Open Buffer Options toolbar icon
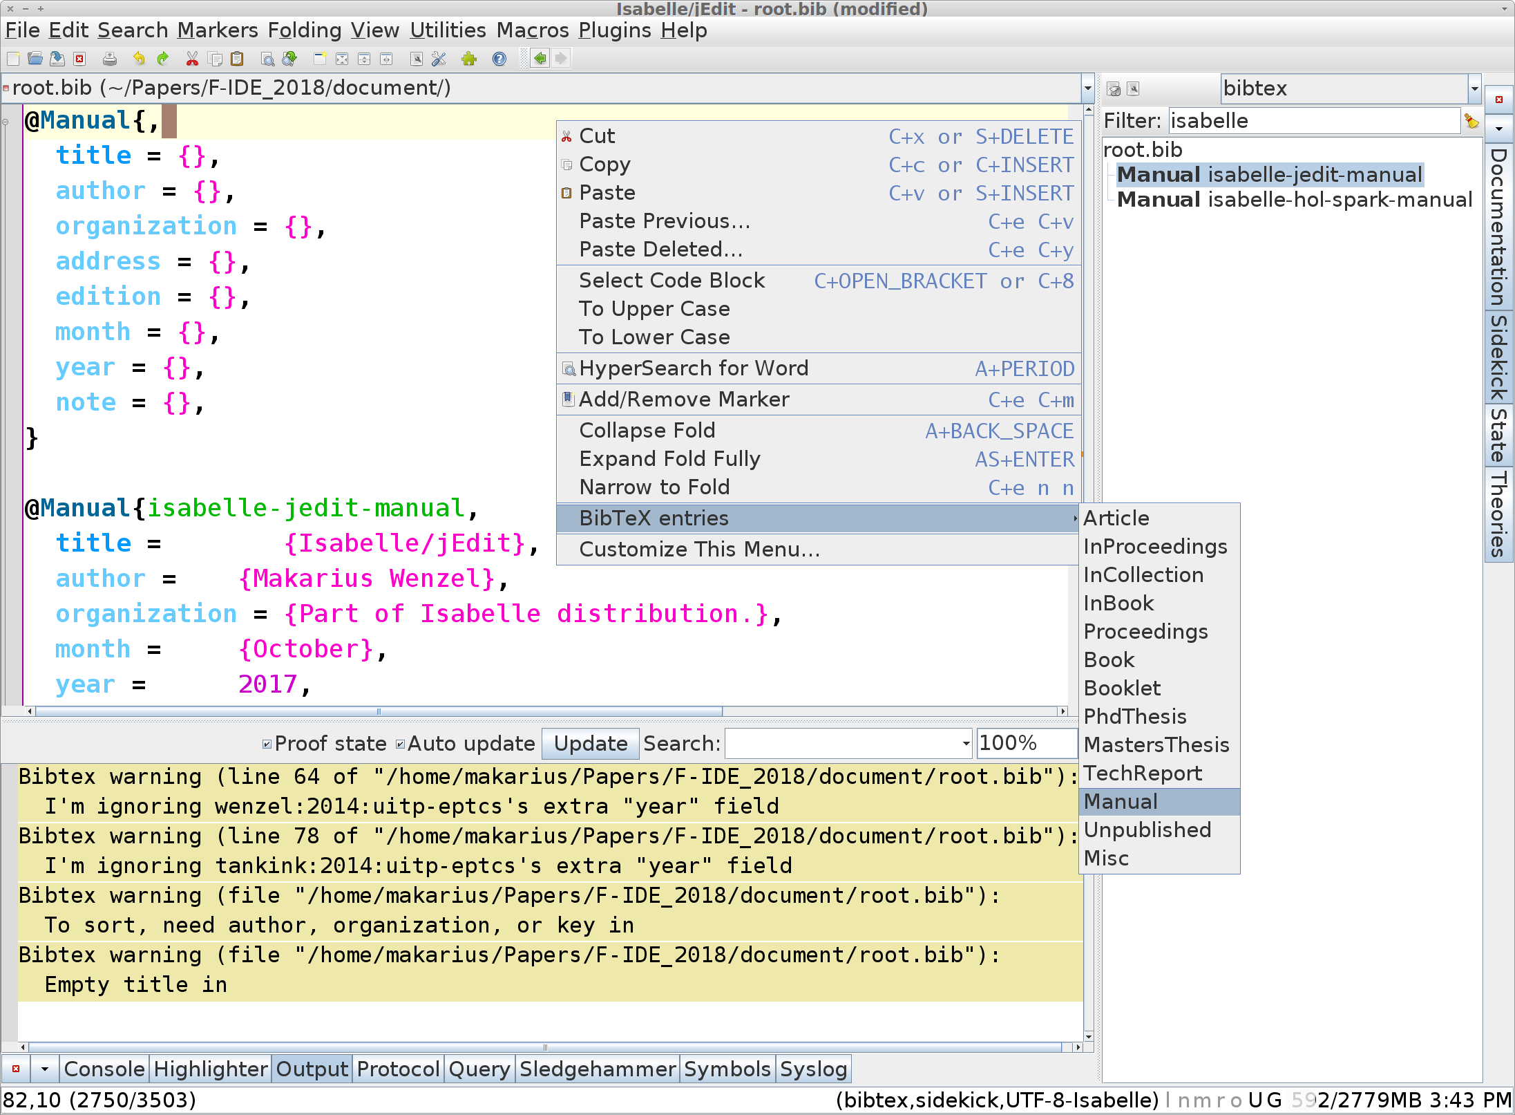 [417, 59]
